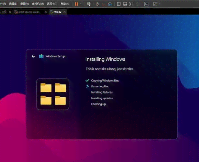
Task: Click the green checkmark beside Copying Windows files
Action: point(87,80)
